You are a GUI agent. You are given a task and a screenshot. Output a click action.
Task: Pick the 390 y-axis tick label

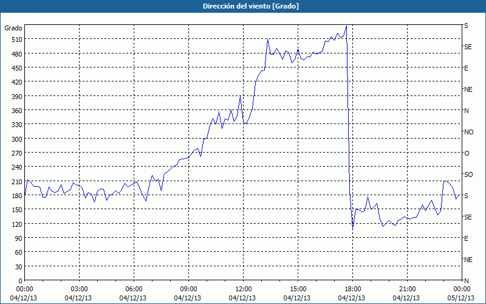(17, 97)
